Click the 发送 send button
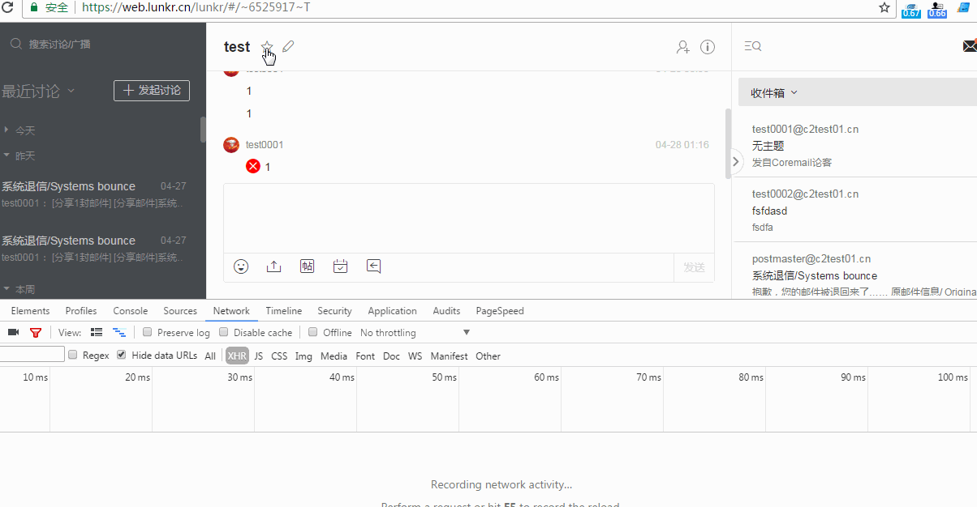Viewport: 977px width, 507px height. point(694,267)
